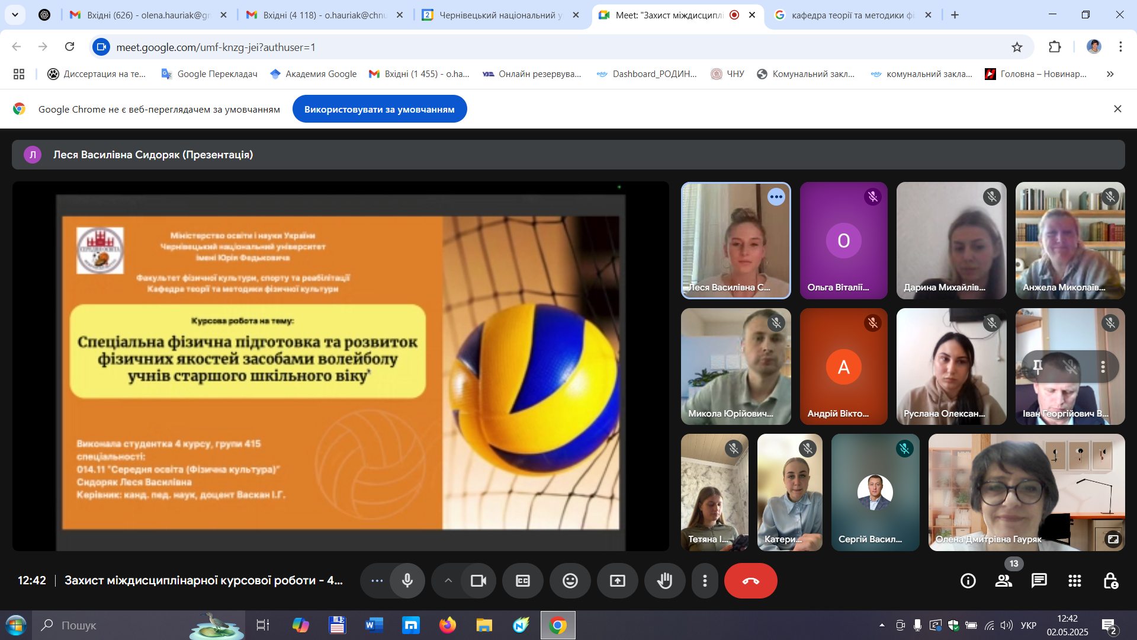Leave the call with red hang-up button
1137x640 pixels.
[x=750, y=581]
